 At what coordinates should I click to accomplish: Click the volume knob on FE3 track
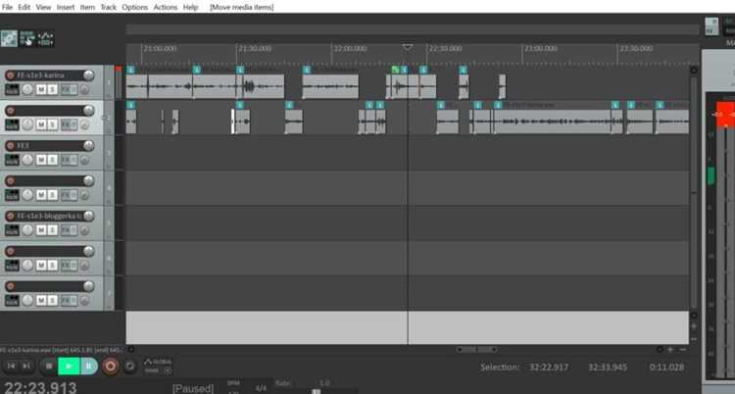click(88, 145)
